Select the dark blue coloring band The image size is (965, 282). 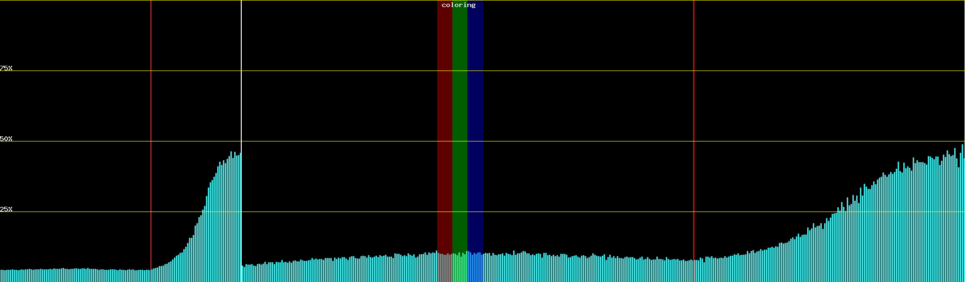point(475,117)
